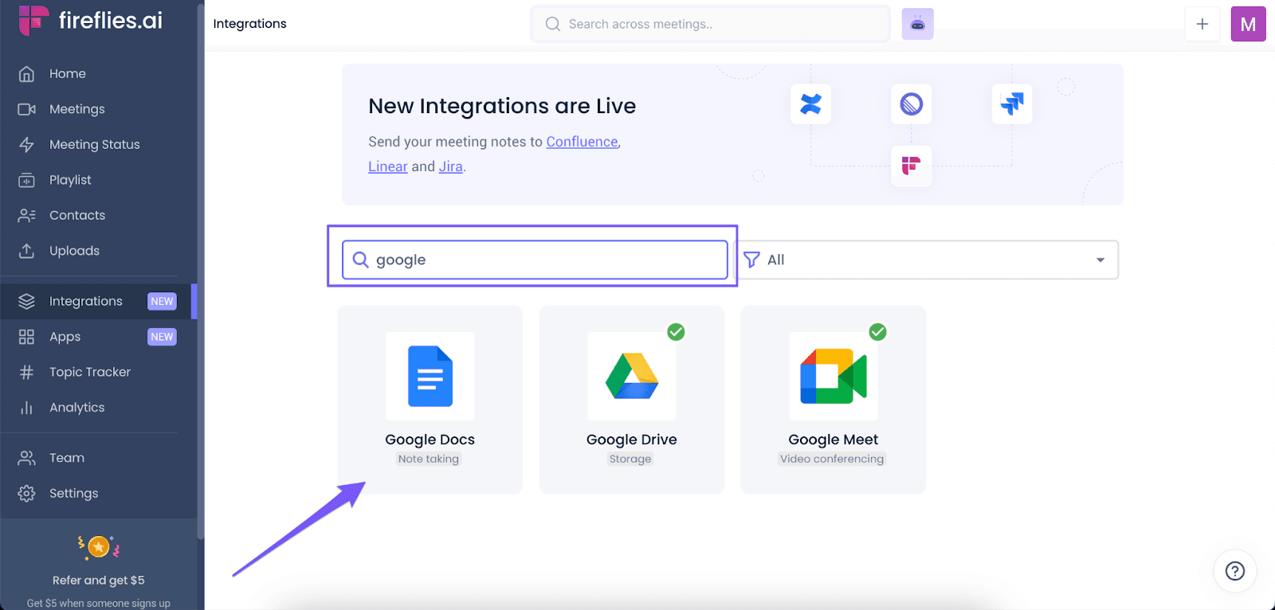Click the plus button in header
Image resolution: width=1275 pixels, height=610 pixels.
[1202, 24]
